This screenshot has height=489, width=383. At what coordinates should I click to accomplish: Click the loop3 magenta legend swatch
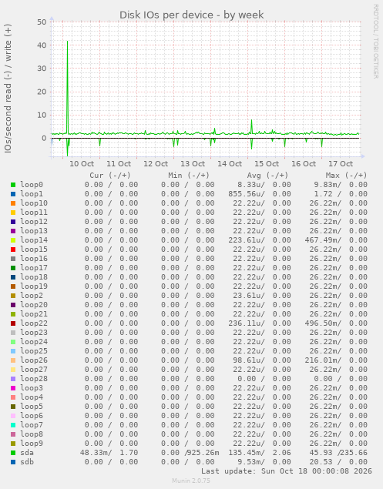point(13,388)
